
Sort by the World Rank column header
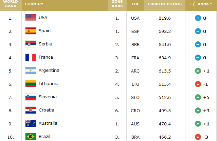pyautogui.click(x=11, y=3)
